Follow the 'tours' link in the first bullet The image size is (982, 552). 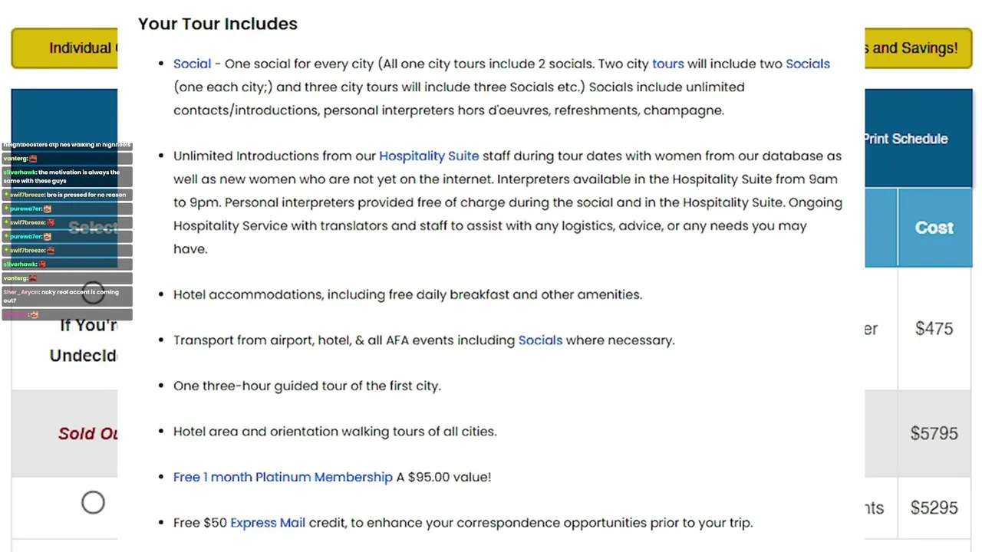point(667,64)
